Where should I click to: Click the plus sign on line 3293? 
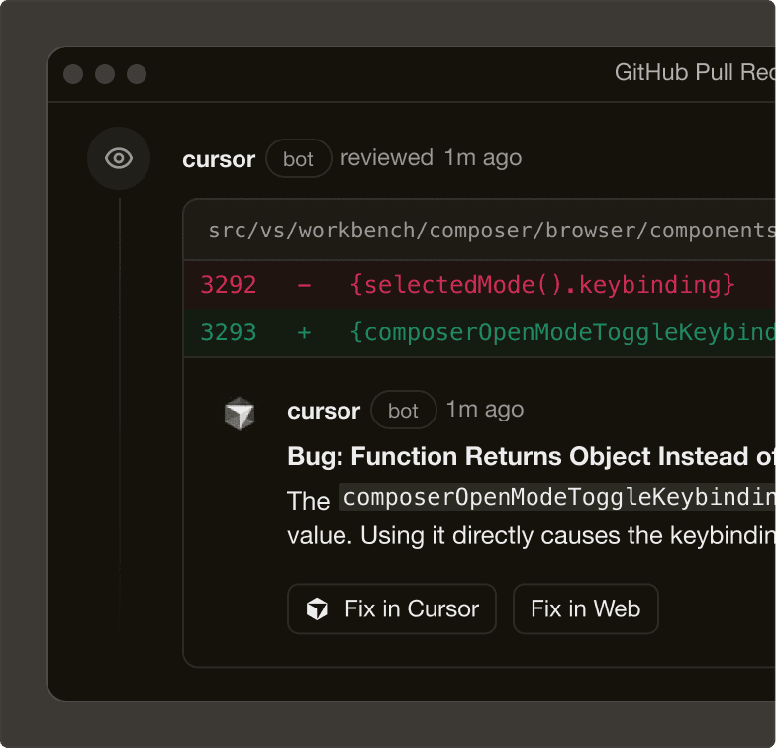(x=304, y=332)
